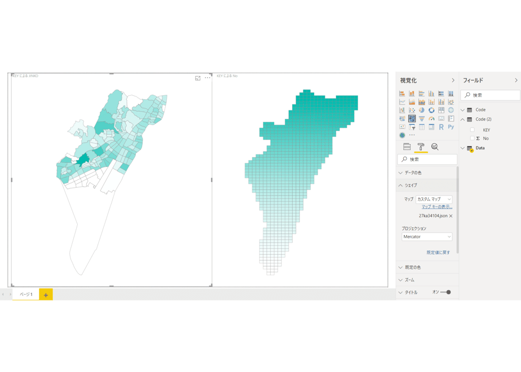Viewport: 521px width, 372px height.
Task: Select the stacked bar chart visual
Action: 402,94
